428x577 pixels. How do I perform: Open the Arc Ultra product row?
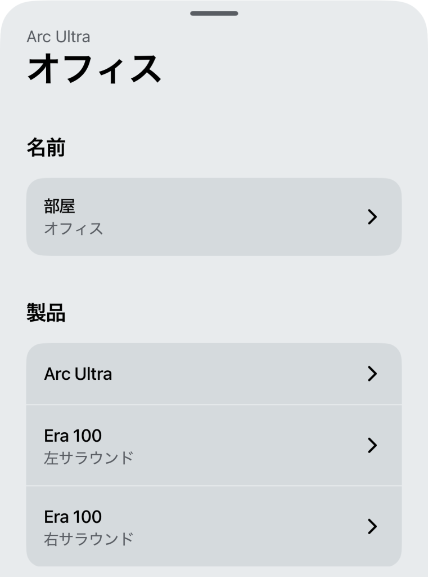pos(214,374)
